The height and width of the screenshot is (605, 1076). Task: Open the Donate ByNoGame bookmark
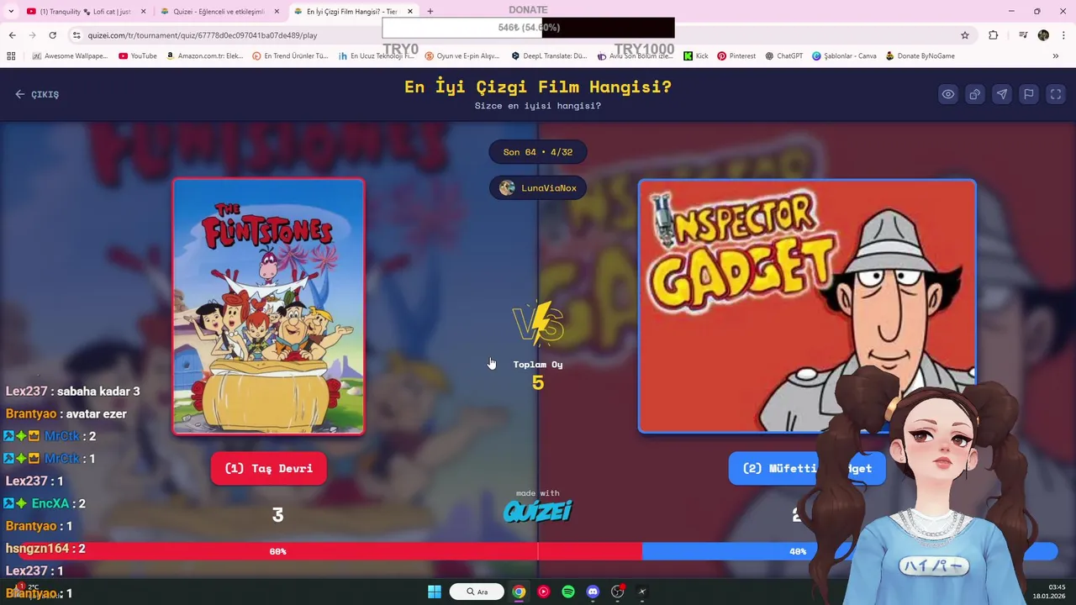coord(920,56)
